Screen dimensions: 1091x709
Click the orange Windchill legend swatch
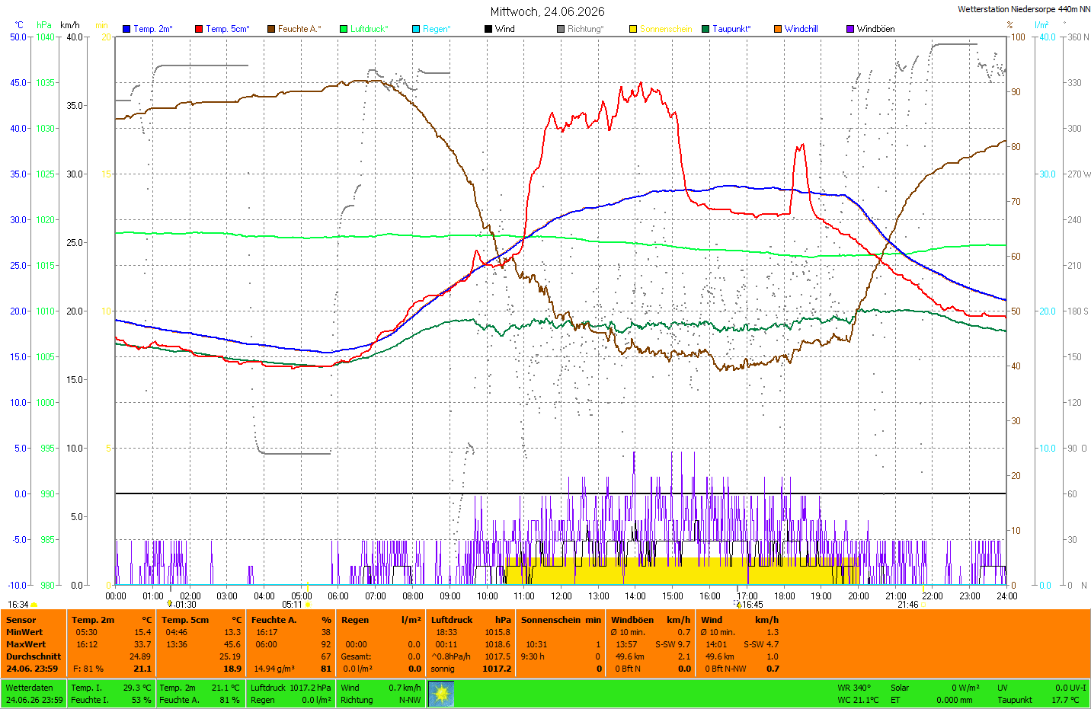click(x=778, y=29)
